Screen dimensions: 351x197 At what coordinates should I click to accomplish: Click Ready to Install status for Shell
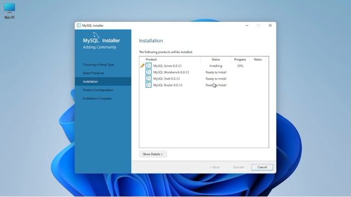click(x=216, y=79)
